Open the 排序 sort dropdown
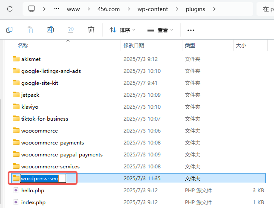 [x=122, y=30]
